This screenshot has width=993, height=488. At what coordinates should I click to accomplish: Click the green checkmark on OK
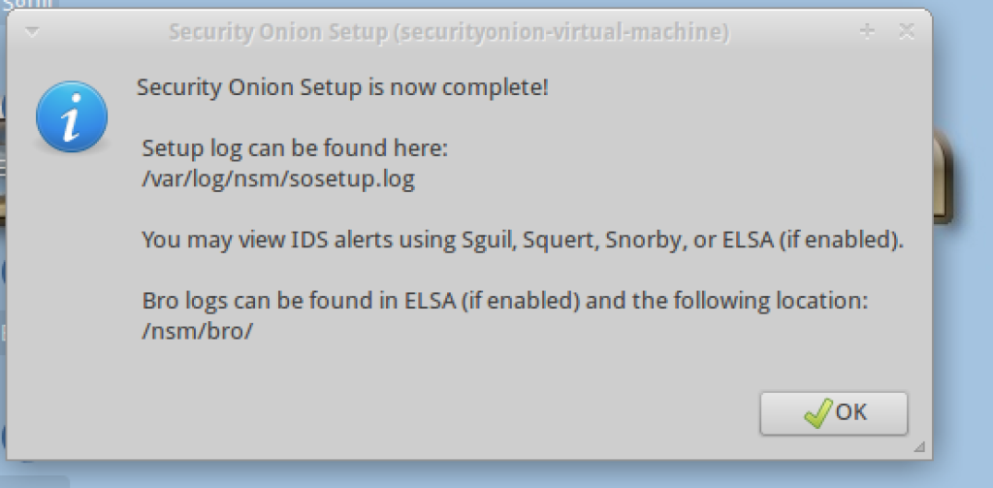[817, 412]
